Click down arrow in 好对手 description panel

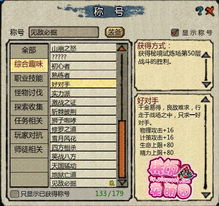coord(206,195)
